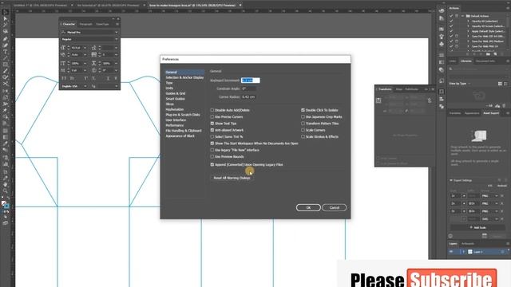Screen dimensions: 511x287
Task: Expand Layer 1 disclosure arrow
Action: tap(463, 252)
